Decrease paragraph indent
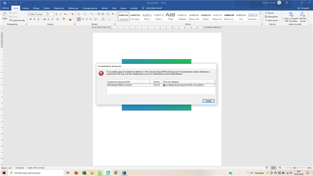This screenshot has height=176, width=313. pos(99,14)
